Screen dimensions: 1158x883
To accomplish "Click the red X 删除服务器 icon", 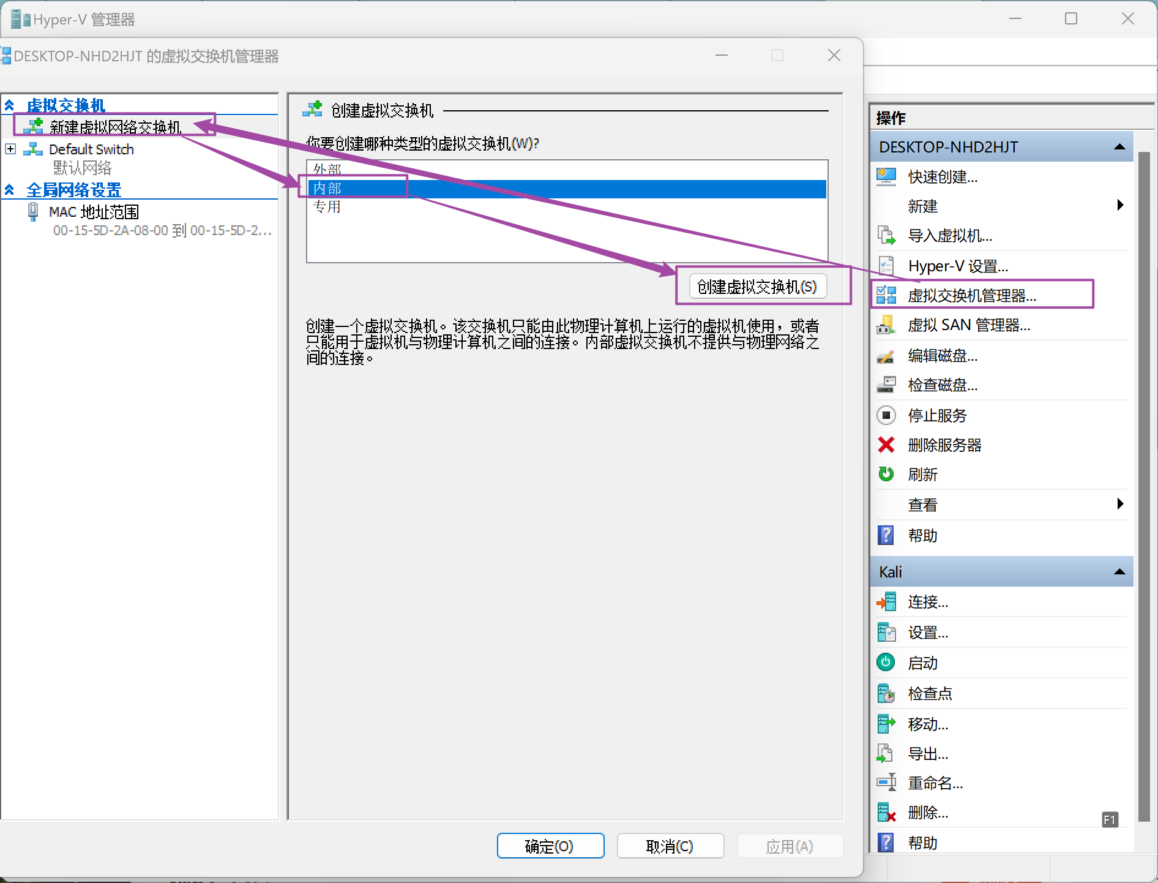I will coord(886,445).
